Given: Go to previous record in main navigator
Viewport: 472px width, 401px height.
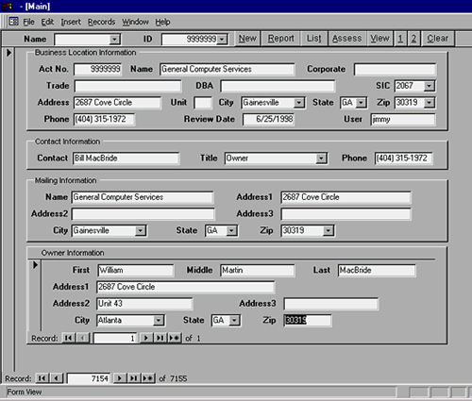Looking at the screenshot, I should (x=57, y=377).
